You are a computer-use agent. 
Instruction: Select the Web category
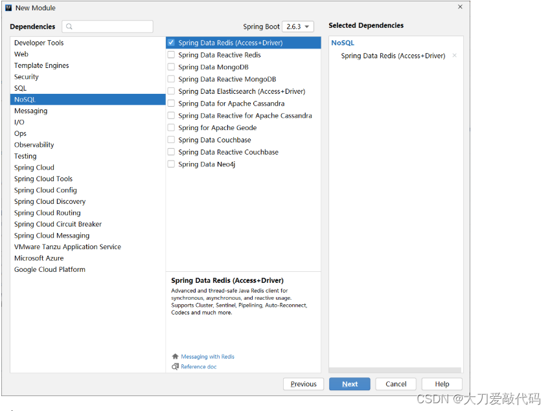coord(87,54)
